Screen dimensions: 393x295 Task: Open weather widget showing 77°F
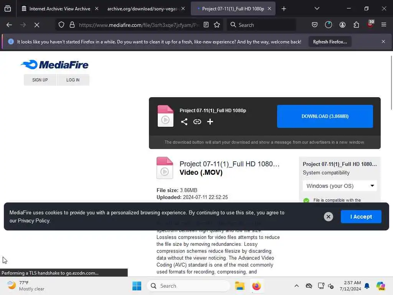point(26,286)
